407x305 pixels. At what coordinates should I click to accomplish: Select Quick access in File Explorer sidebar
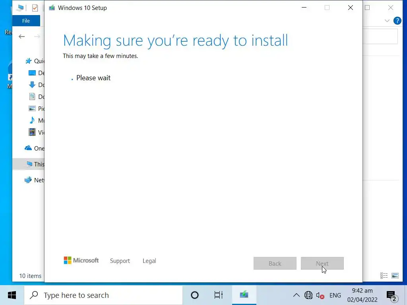point(35,61)
